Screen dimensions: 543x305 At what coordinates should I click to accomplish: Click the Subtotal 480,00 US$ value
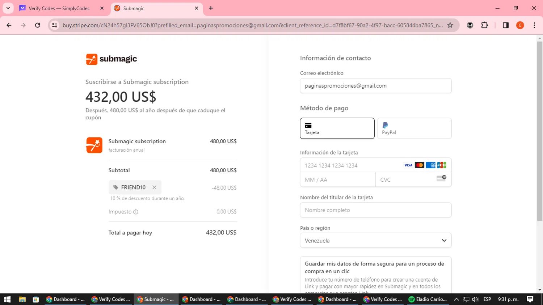(x=223, y=170)
